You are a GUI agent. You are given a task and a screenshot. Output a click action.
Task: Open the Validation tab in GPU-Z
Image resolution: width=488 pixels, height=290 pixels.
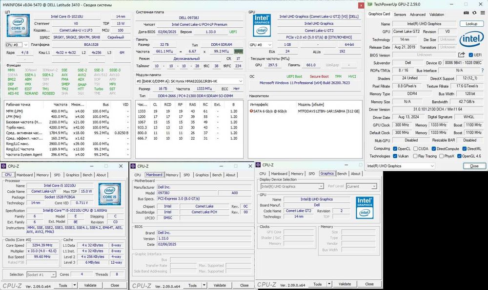(437, 14)
